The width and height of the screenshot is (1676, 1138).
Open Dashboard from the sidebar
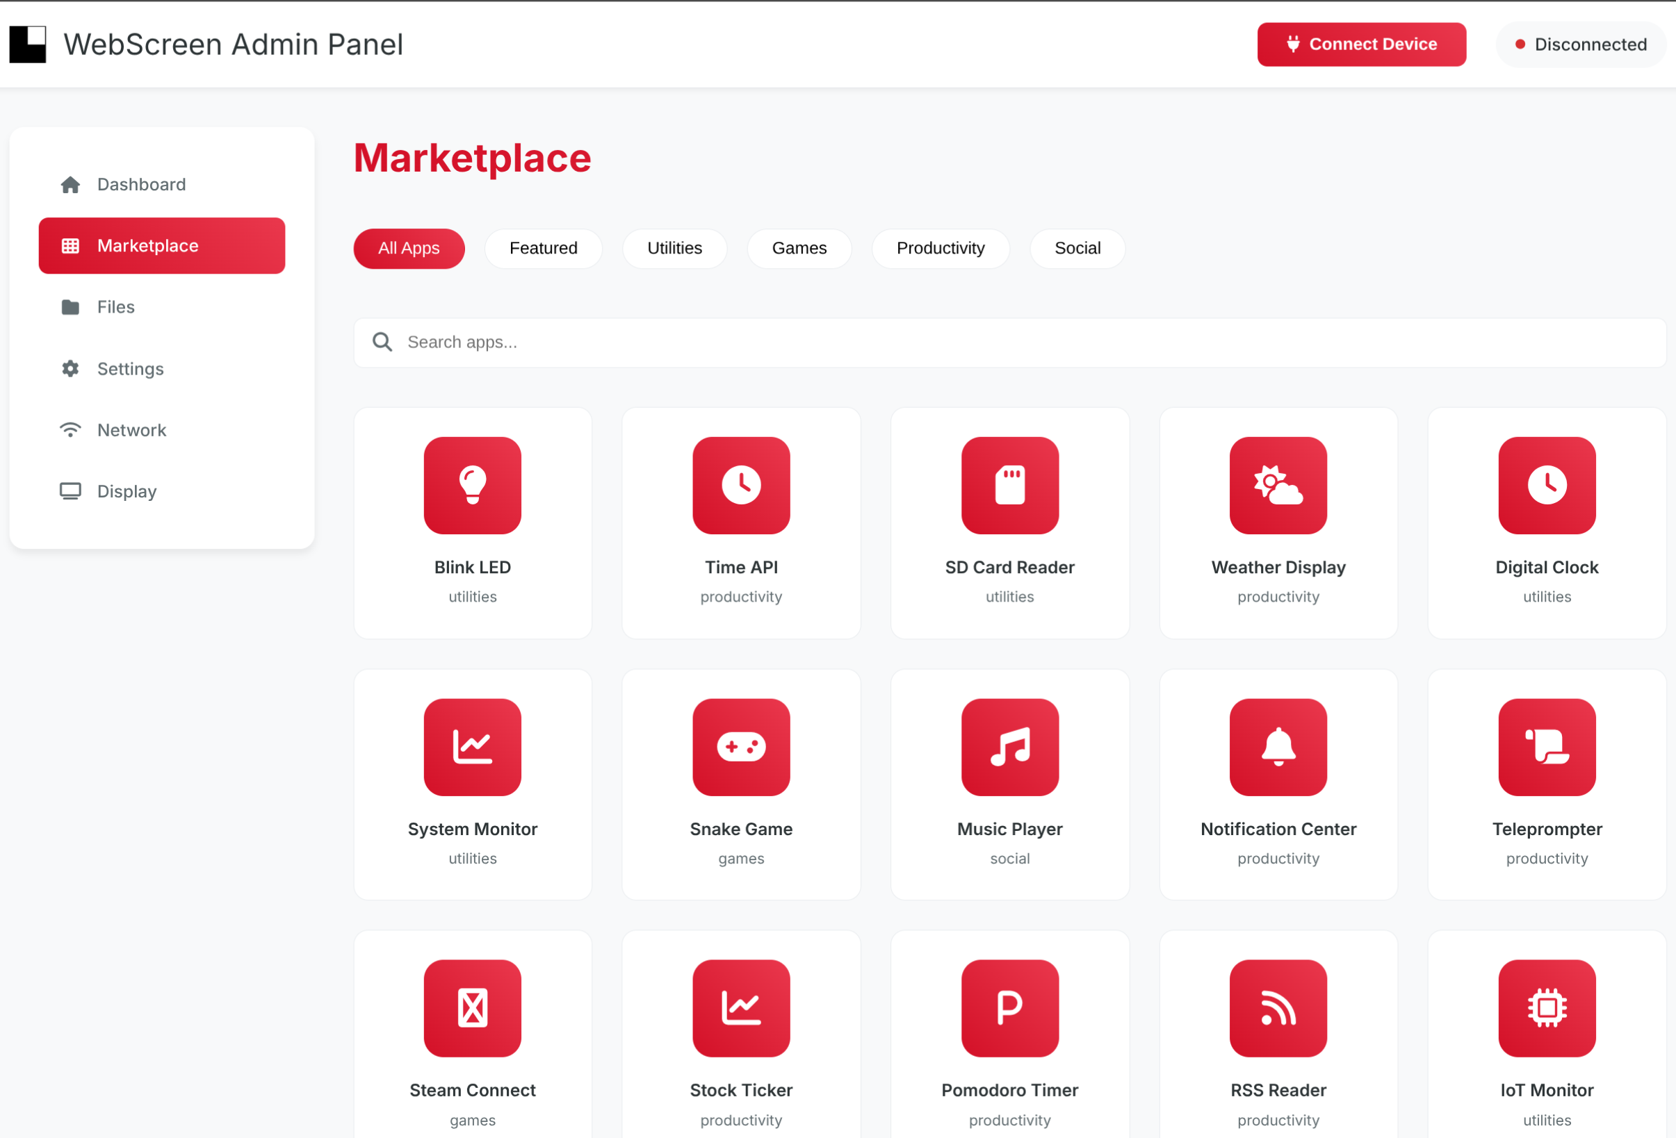[141, 185]
